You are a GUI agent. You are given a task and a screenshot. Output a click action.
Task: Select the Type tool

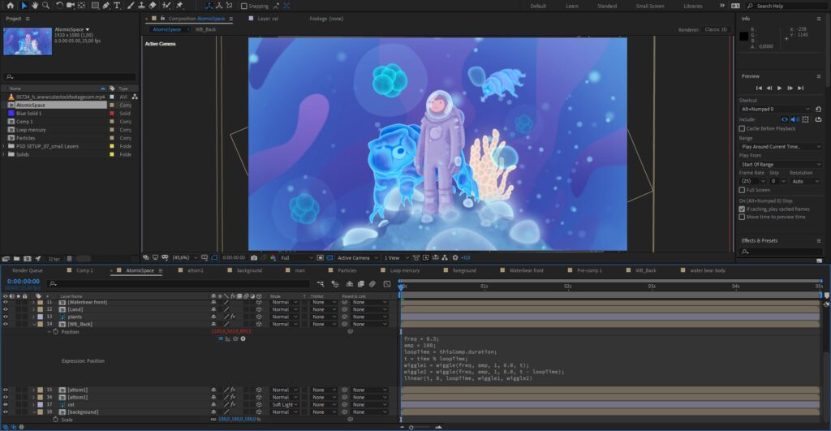click(x=118, y=6)
